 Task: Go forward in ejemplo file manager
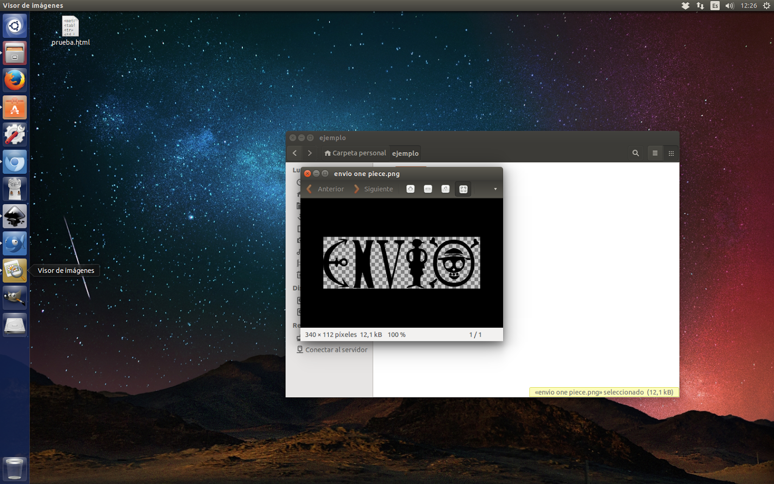[x=310, y=153]
